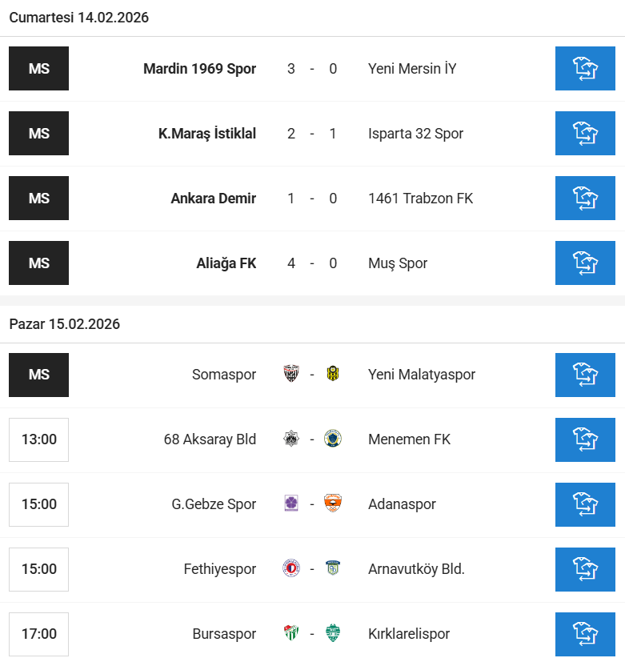Click jersey icon for Fethiyespor match
625x658 pixels.
[586, 569]
